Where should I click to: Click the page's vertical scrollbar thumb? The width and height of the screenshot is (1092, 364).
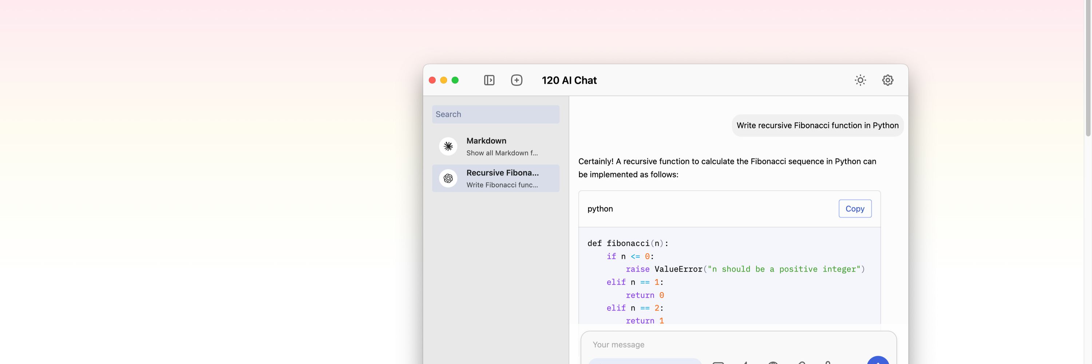1088,68
